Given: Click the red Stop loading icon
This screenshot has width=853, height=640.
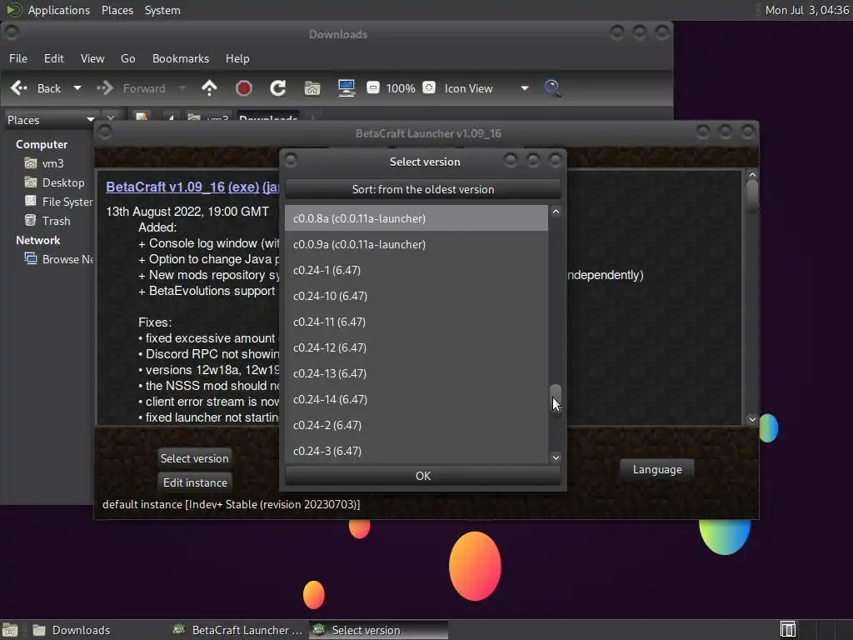Looking at the screenshot, I should tap(244, 88).
